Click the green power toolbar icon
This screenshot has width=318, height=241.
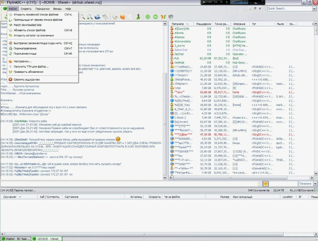click(148, 17)
